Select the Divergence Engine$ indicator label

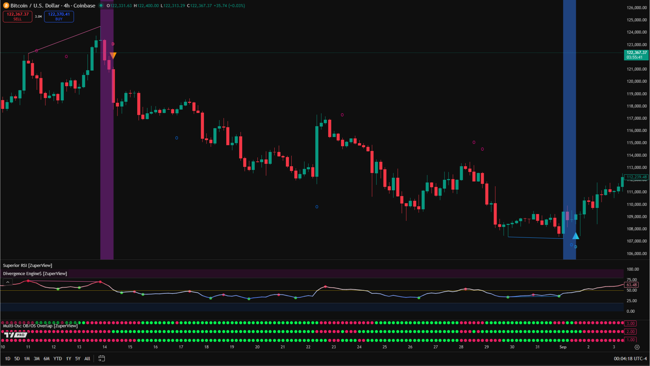pos(35,273)
